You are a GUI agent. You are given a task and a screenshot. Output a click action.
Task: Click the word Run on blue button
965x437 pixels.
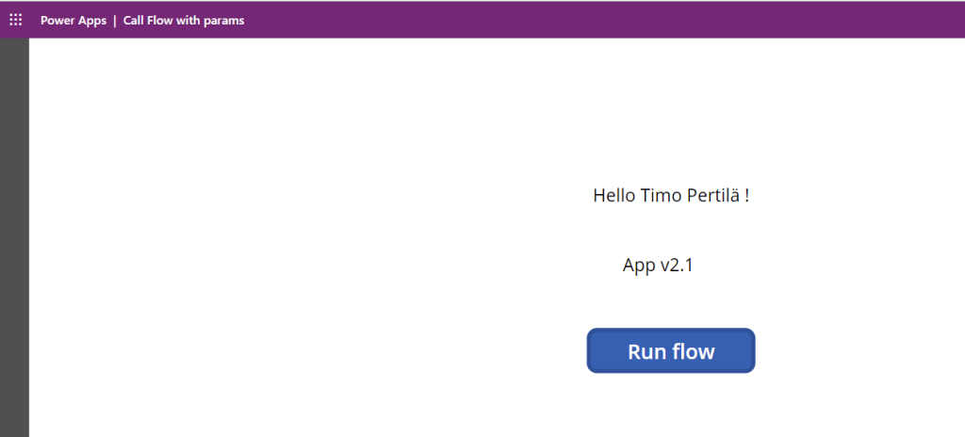click(x=647, y=352)
